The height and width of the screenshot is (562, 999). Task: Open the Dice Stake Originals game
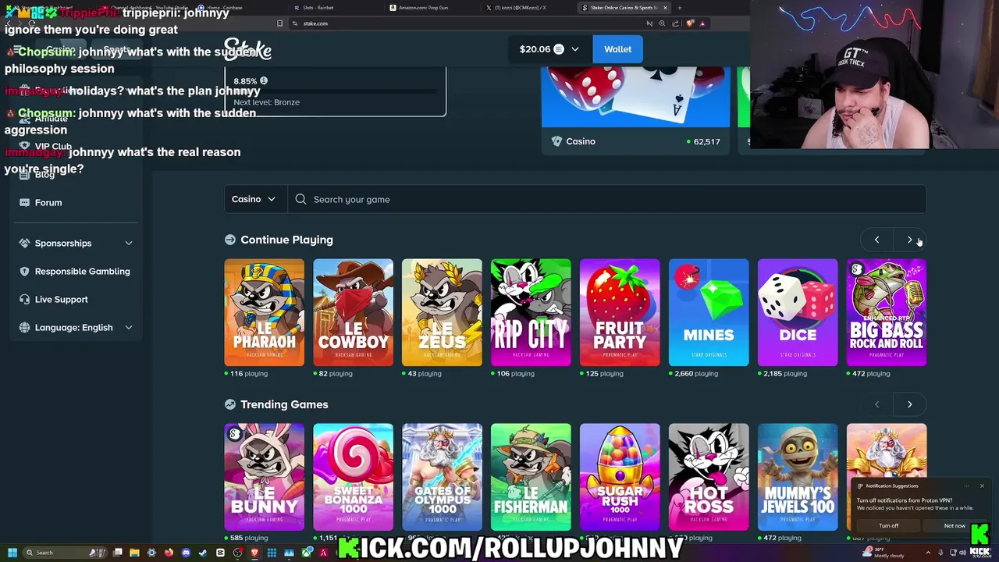(798, 312)
